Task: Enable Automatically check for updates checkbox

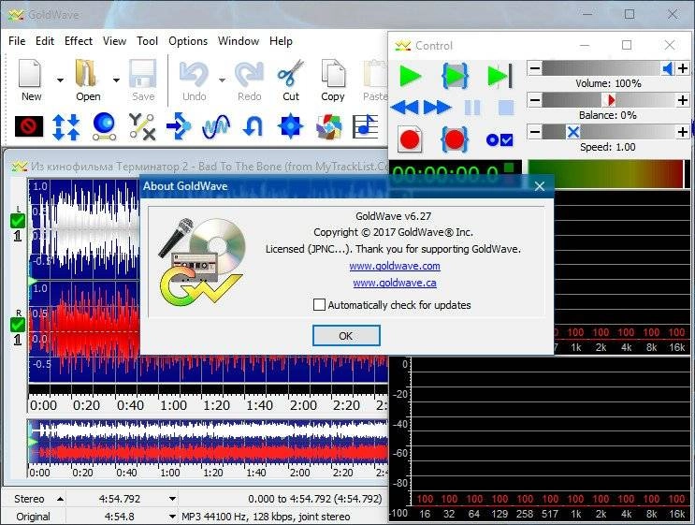Action: 319,305
